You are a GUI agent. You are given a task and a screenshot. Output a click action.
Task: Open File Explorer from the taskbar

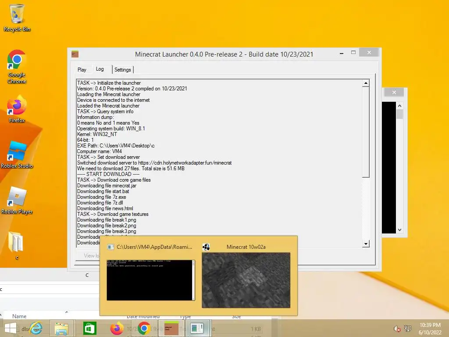61,328
